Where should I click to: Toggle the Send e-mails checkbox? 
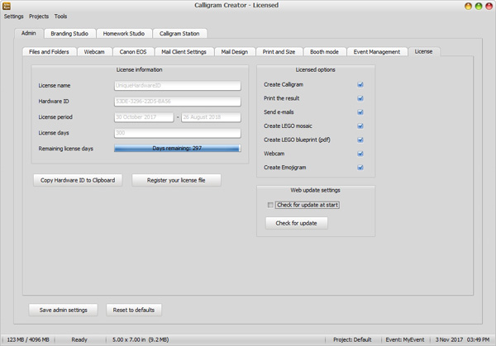[x=360, y=112]
